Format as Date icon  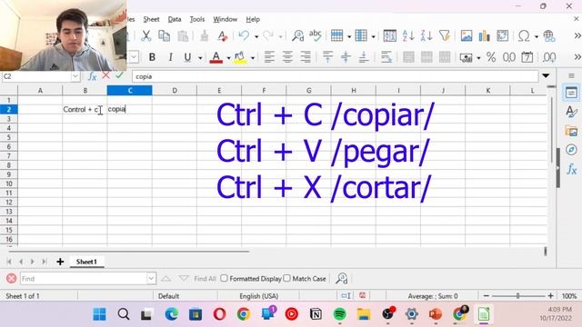527,57
